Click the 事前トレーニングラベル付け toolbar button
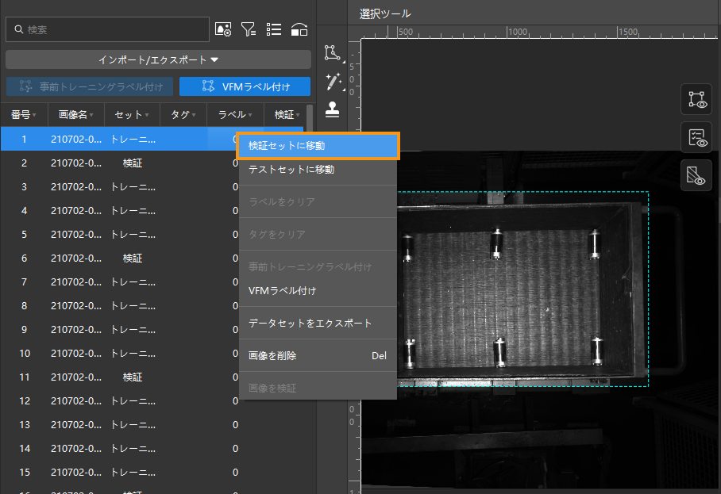This screenshot has width=721, height=494. (x=90, y=86)
